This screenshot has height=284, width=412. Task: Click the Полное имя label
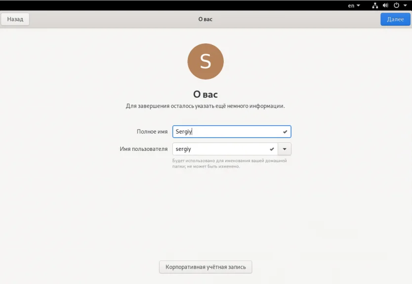click(x=152, y=132)
